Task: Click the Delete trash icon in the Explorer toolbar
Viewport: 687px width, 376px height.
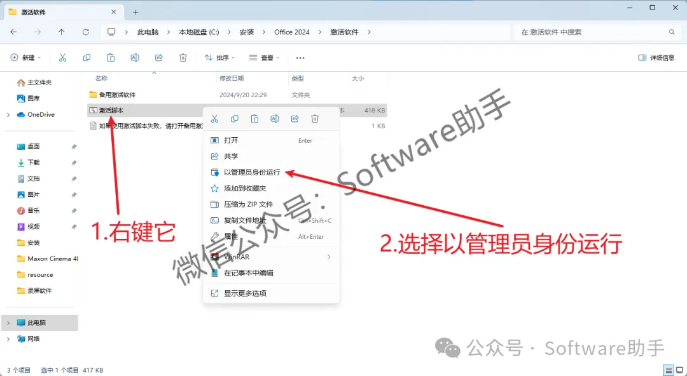Action: click(x=183, y=58)
